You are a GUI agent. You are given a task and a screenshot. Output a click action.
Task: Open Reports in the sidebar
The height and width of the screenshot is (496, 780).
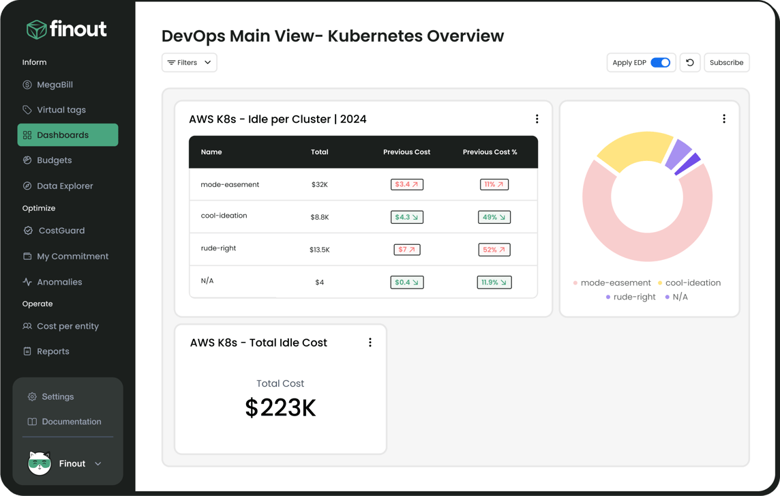coord(53,351)
